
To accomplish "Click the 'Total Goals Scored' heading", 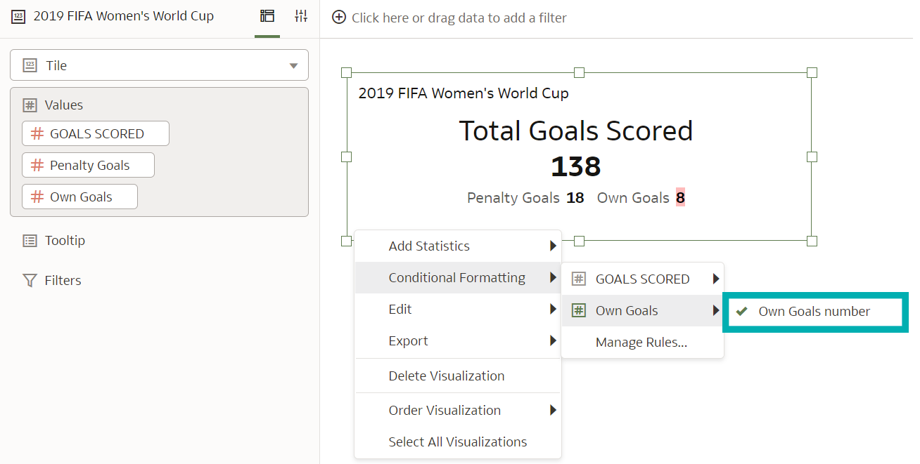I will (576, 131).
